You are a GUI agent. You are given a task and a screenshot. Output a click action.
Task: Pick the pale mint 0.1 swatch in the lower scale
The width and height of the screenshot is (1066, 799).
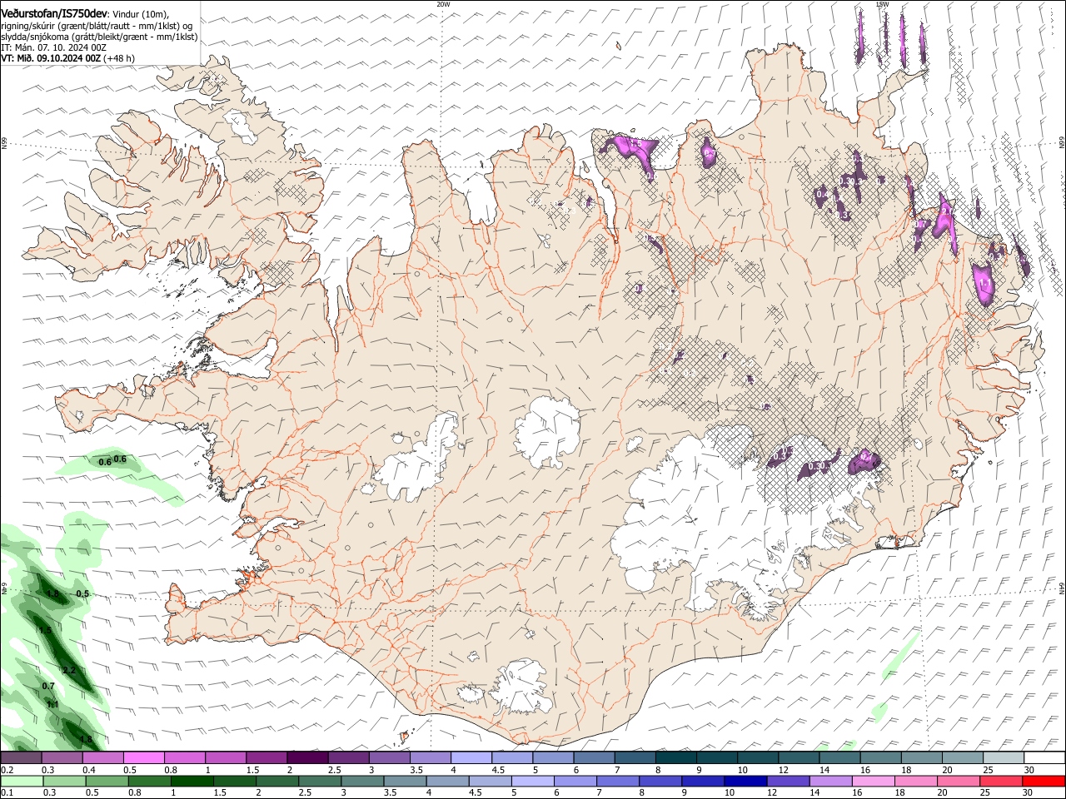(x=21, y=781)
